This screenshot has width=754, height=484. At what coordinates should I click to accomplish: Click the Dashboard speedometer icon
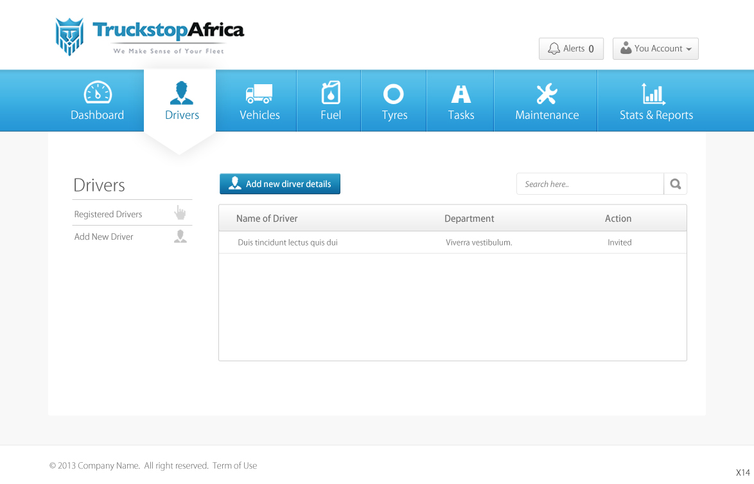point(98,93)
